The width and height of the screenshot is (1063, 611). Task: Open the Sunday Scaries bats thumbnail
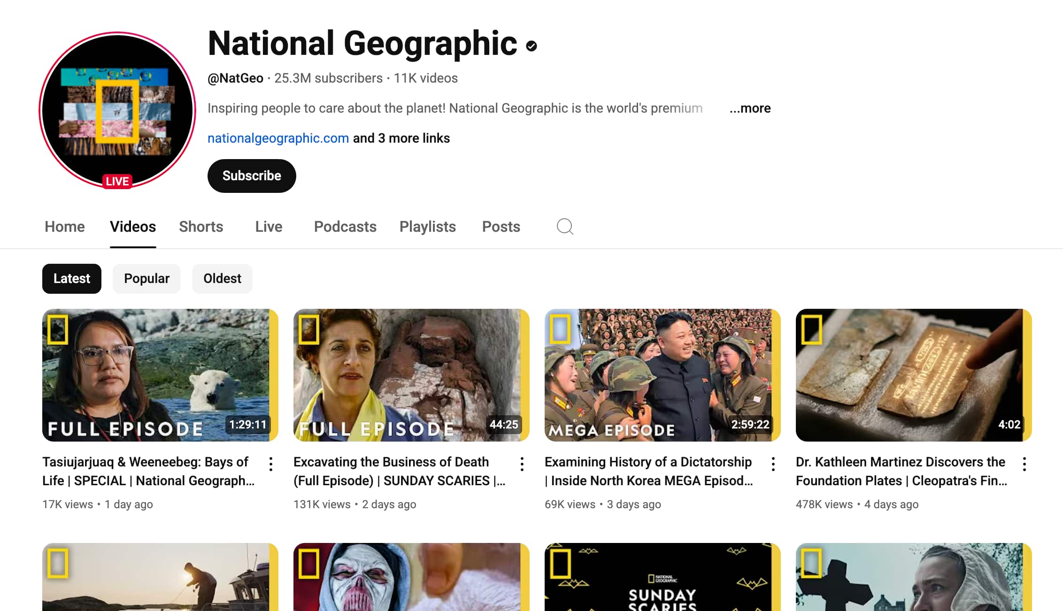coord(662,577)
